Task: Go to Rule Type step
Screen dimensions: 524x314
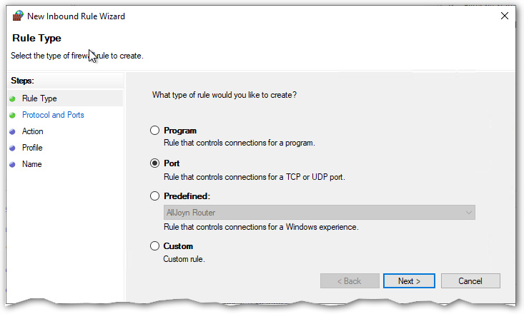Action: tap(39, 98)
